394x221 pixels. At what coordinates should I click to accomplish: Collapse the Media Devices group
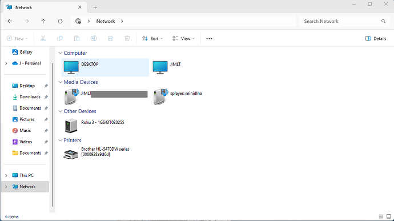tap(61, 82)
